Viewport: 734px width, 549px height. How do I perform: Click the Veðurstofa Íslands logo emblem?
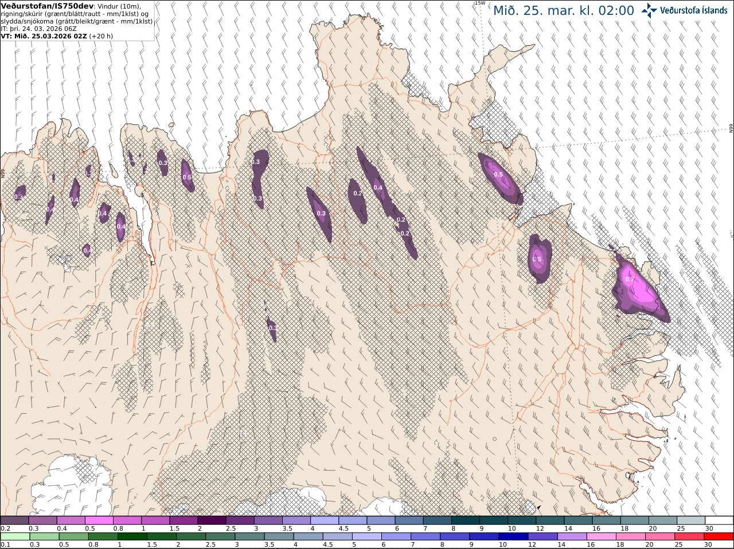[x=650, y=10]
